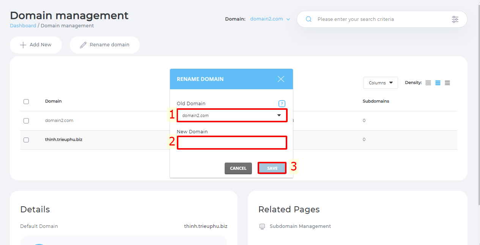Go to Dashboard breadcrumb link
The width and height of the screenshot is (480, 245).
click(x=23, y=26)
